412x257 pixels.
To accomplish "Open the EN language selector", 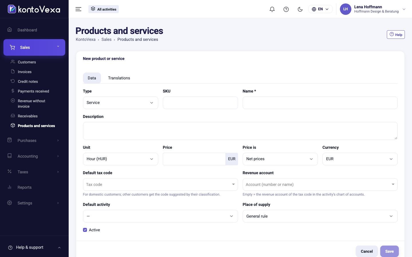I will click(x=320, y=9).
